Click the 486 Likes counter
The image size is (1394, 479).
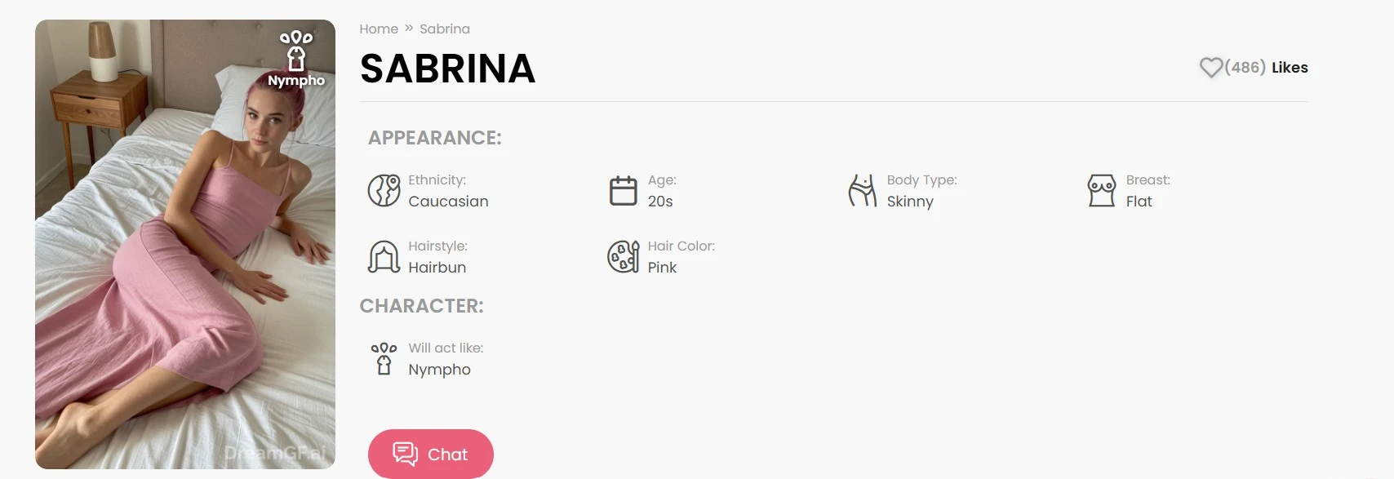(x=1266, y=68)
